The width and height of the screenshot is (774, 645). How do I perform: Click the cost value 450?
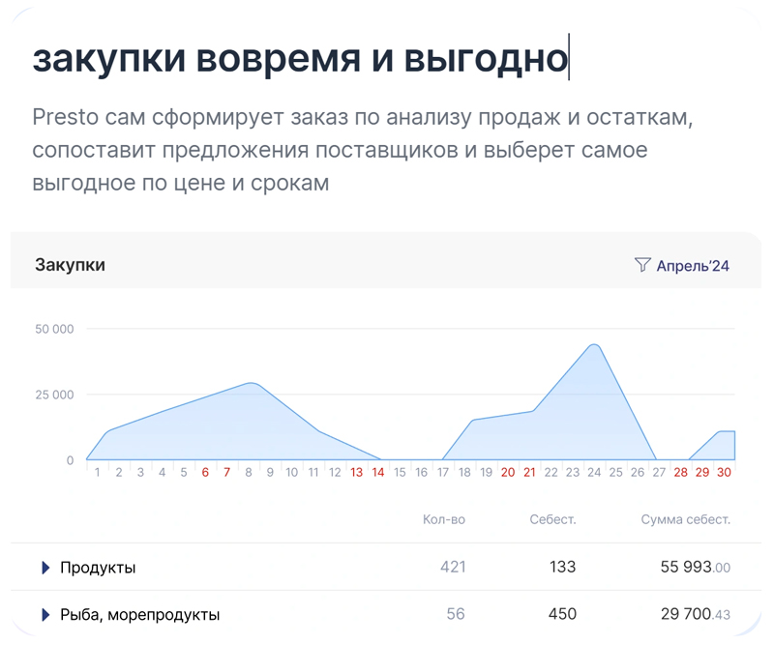point(562,614)
